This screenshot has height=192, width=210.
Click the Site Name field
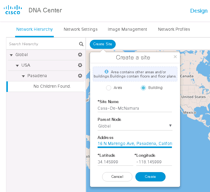[x=135, y=108]
